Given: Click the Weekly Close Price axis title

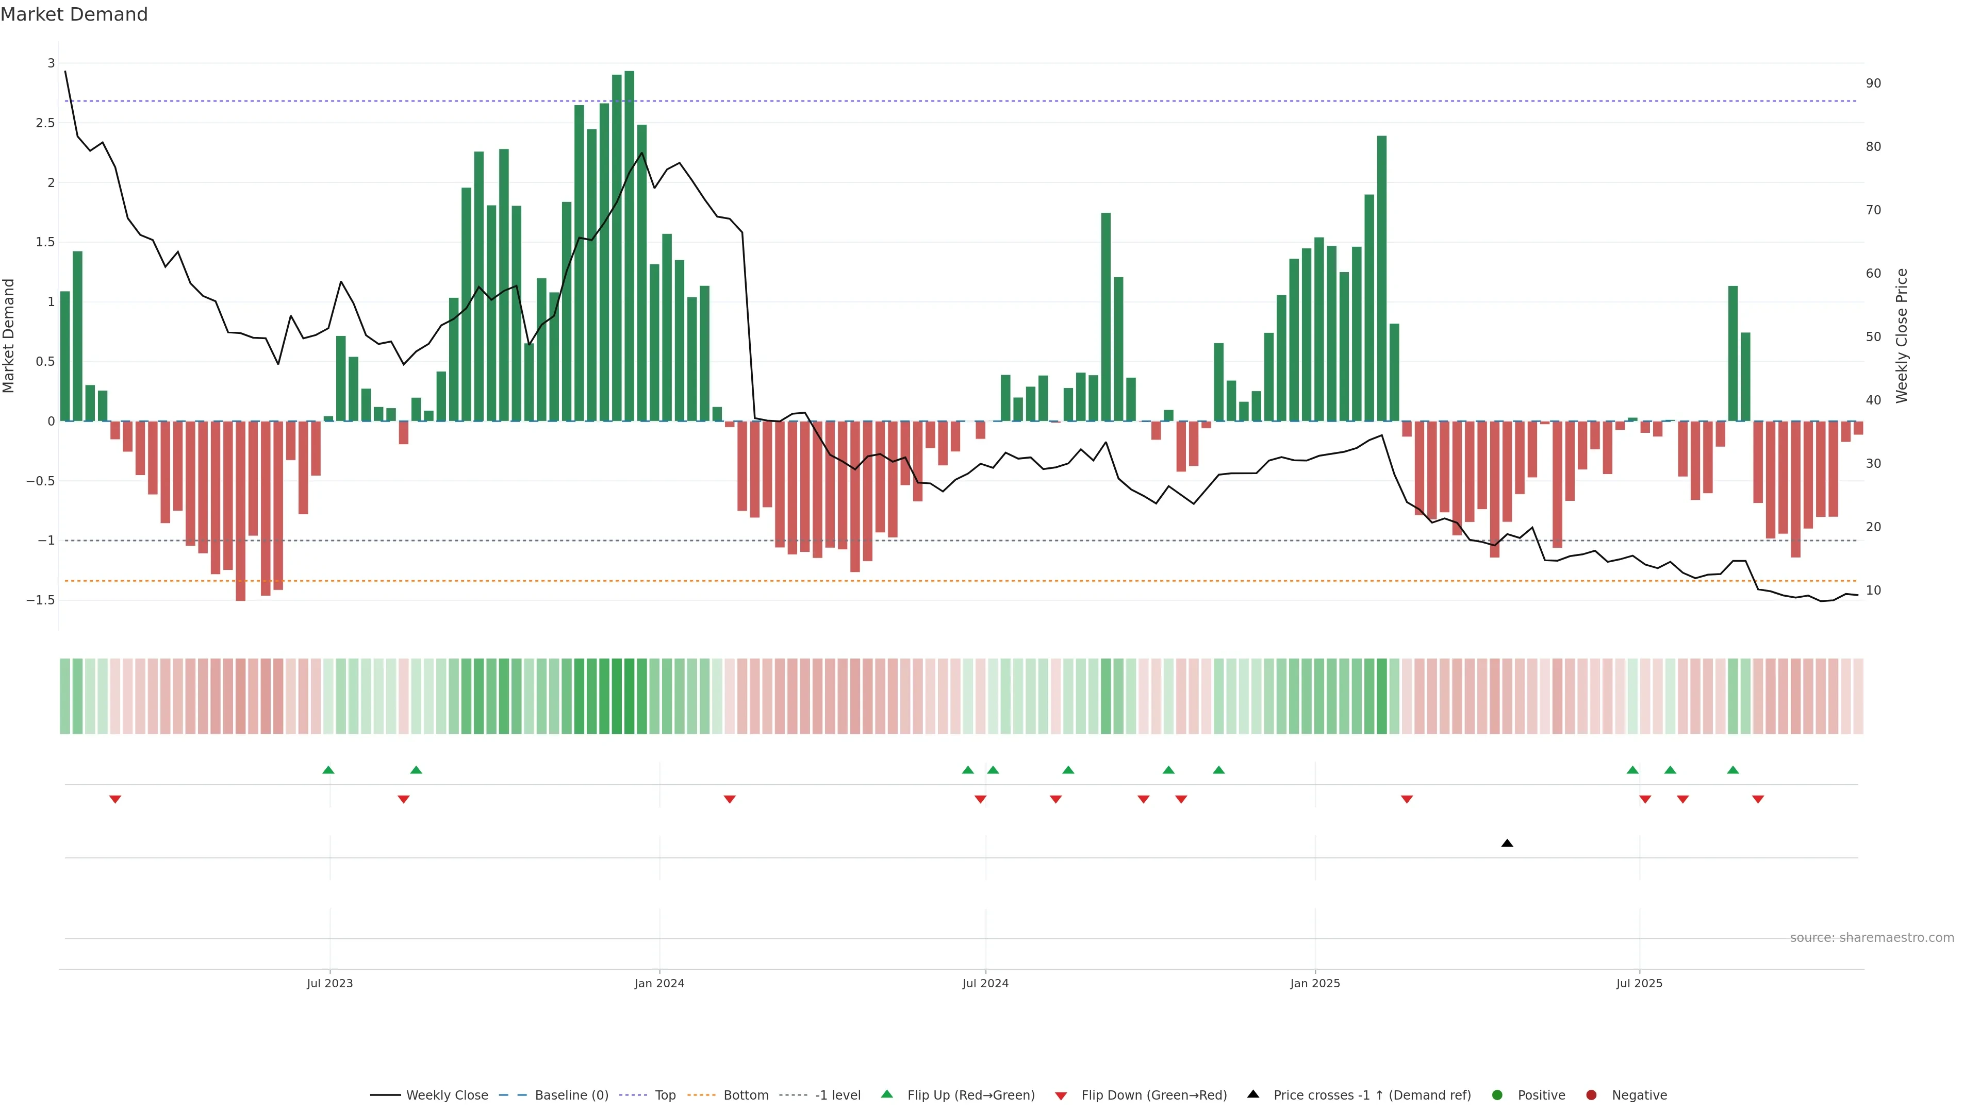Looking at the screenshot, I should click(x=1902, y=335).
